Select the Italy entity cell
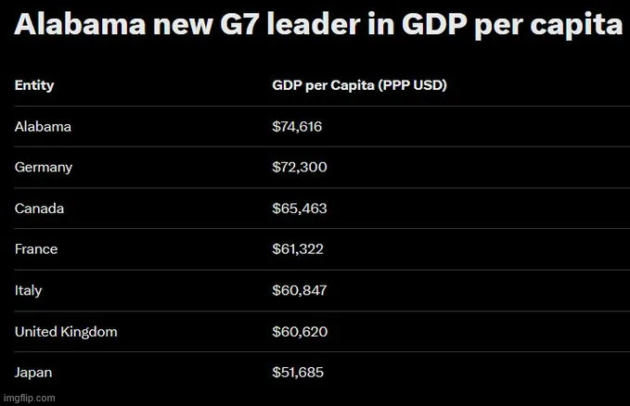 click(28, 291)
